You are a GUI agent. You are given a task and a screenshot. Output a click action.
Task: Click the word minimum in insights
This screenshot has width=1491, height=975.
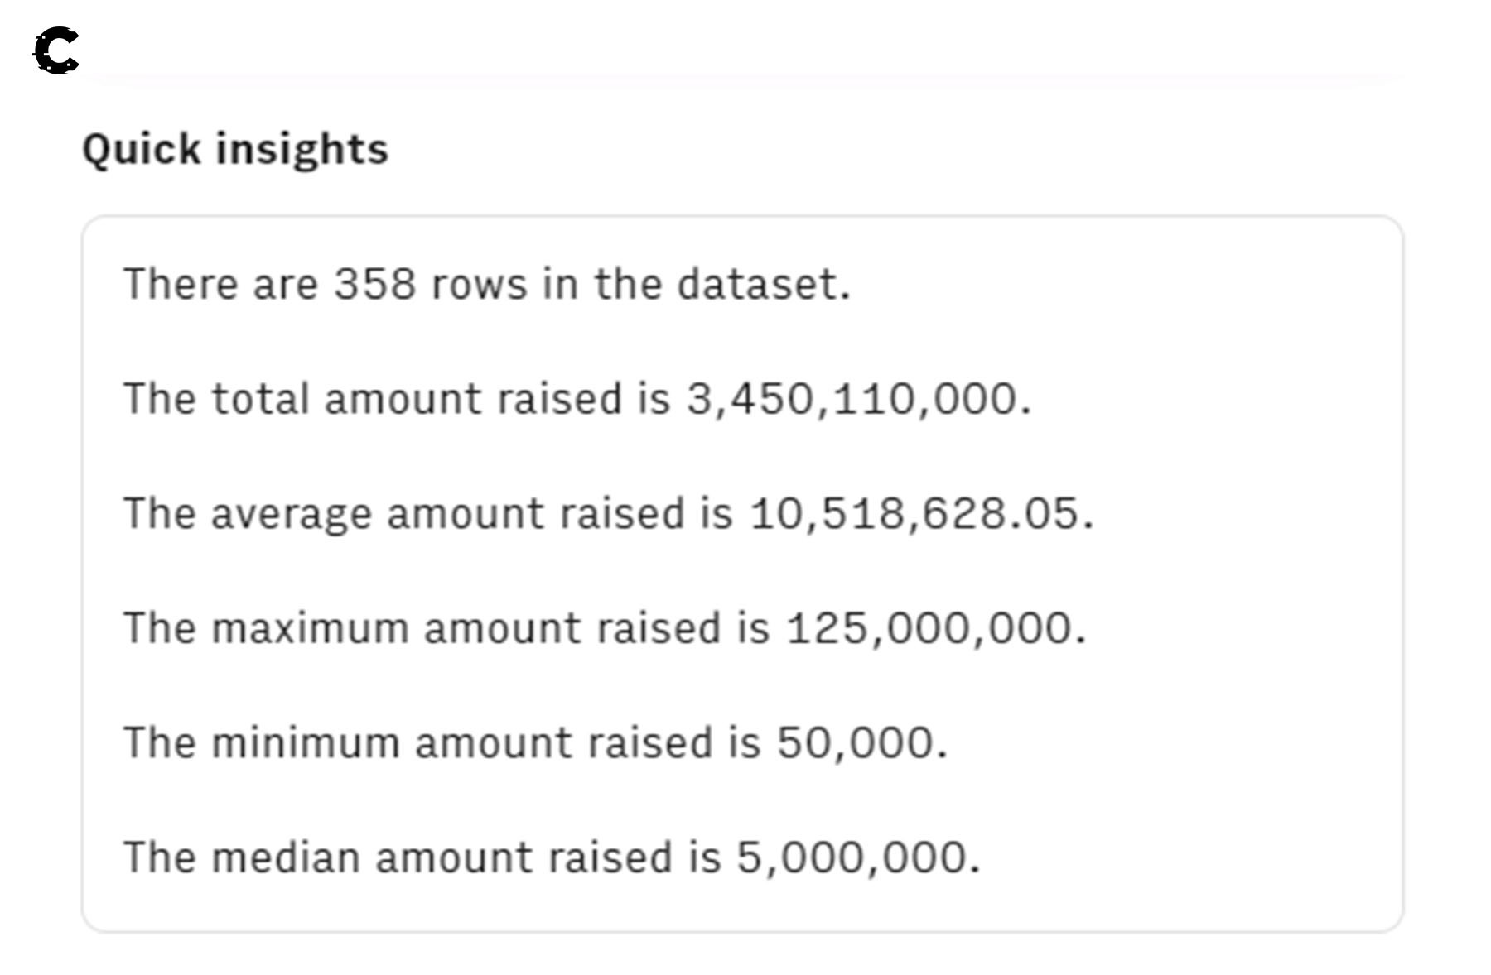pyautogui.click(x=306, y=742)
